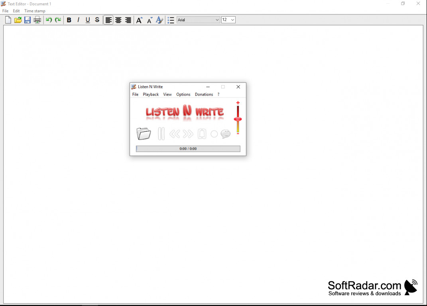
Task: Click the Listen N Write title bar icon
Action: [x=134, y=87]
